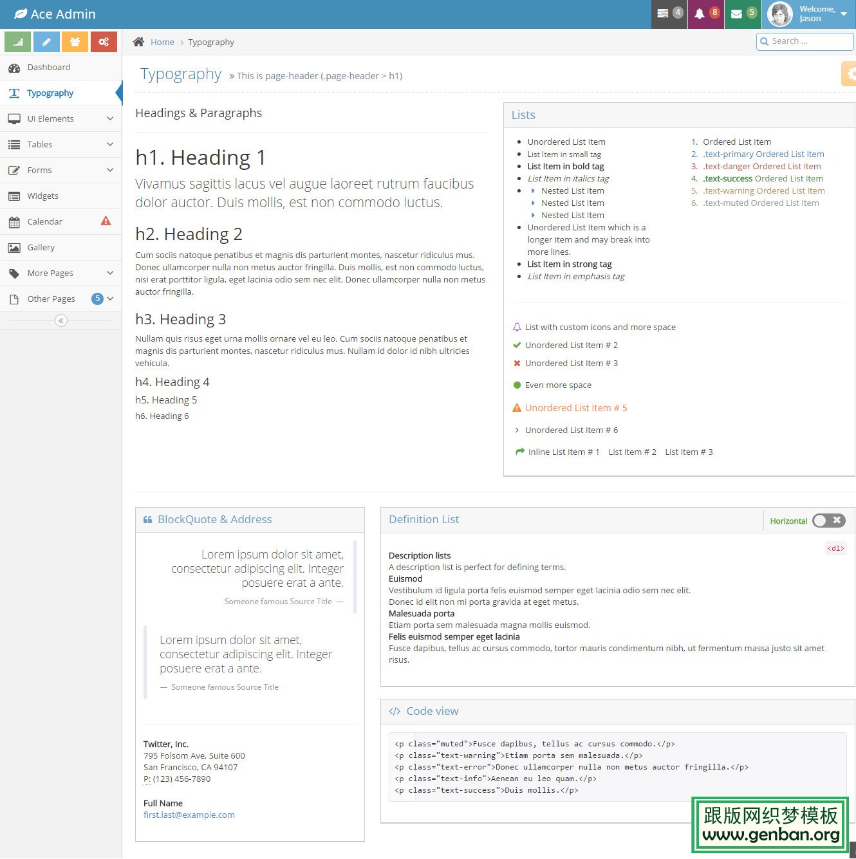Open the tasks icon in navbar
This screenshot has height=859, width=856.
click(x=669, y=14)
